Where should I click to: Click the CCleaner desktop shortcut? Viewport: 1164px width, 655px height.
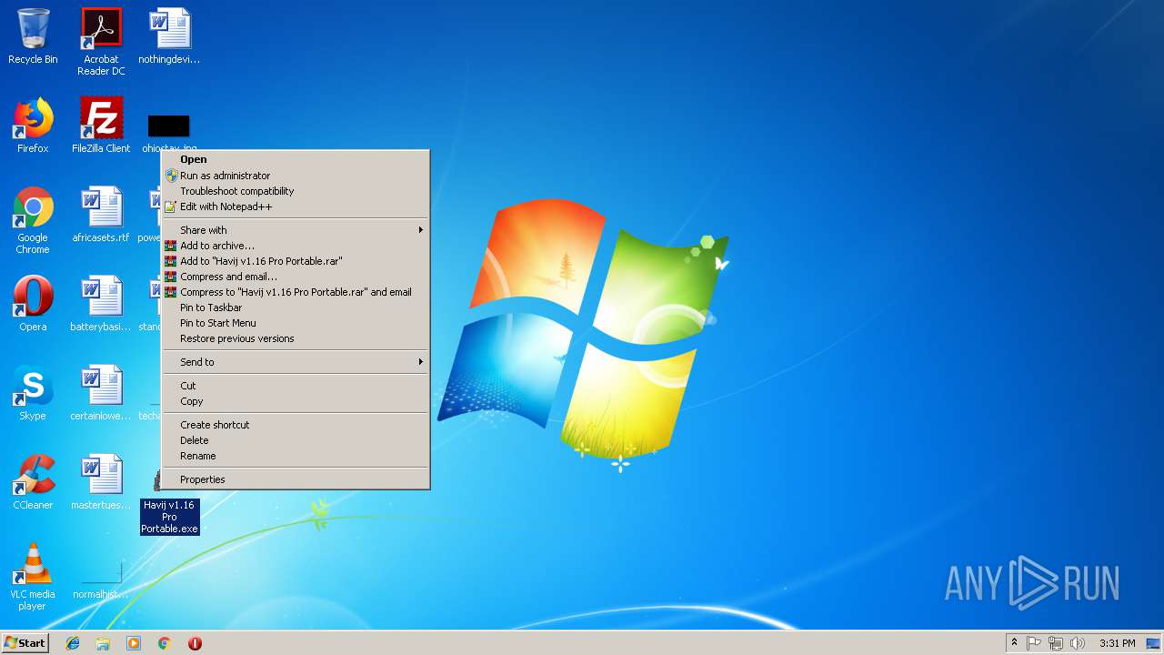[33, 481]
